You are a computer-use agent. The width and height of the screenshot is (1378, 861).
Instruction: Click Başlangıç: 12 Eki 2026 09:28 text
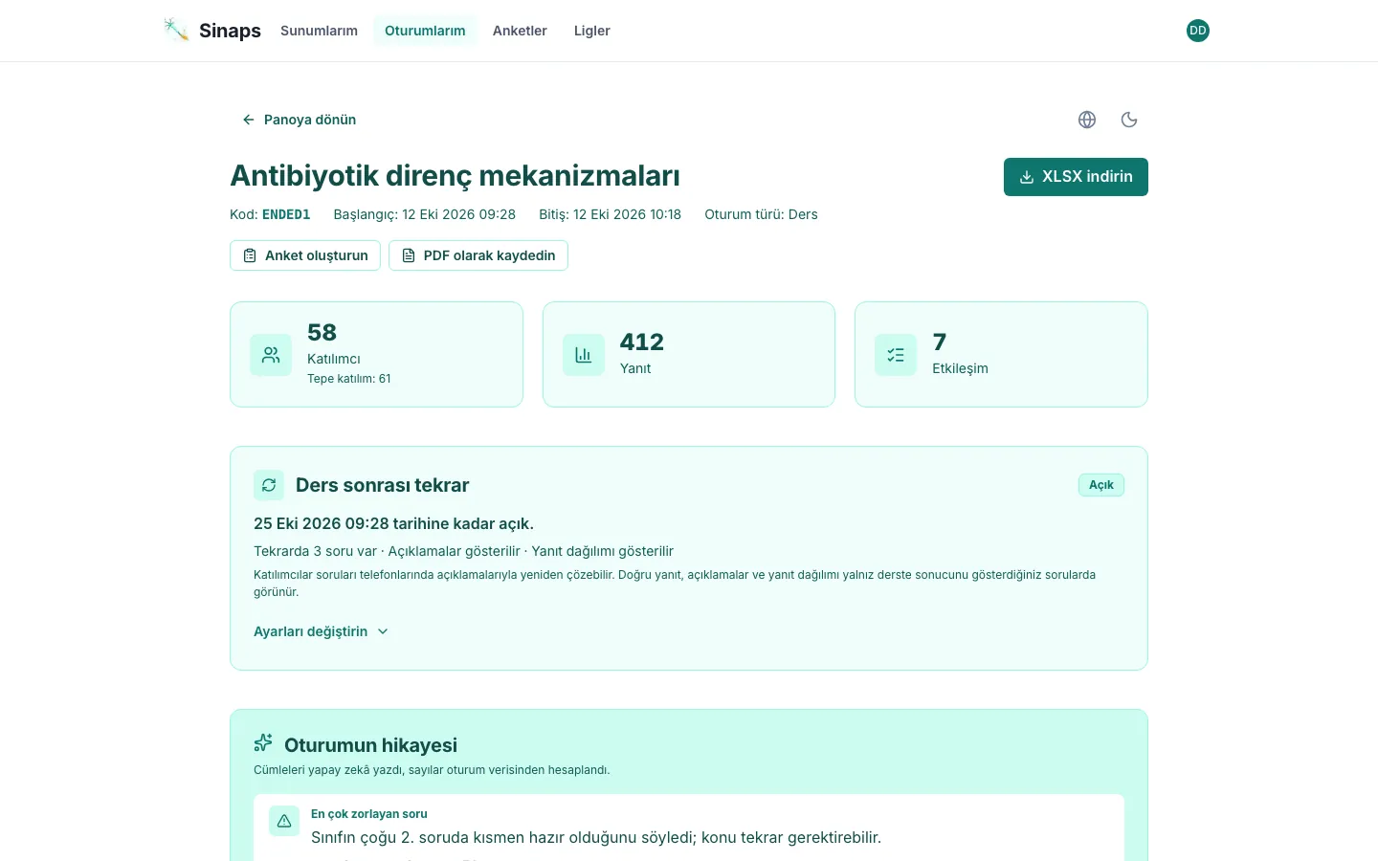point(424,214)
